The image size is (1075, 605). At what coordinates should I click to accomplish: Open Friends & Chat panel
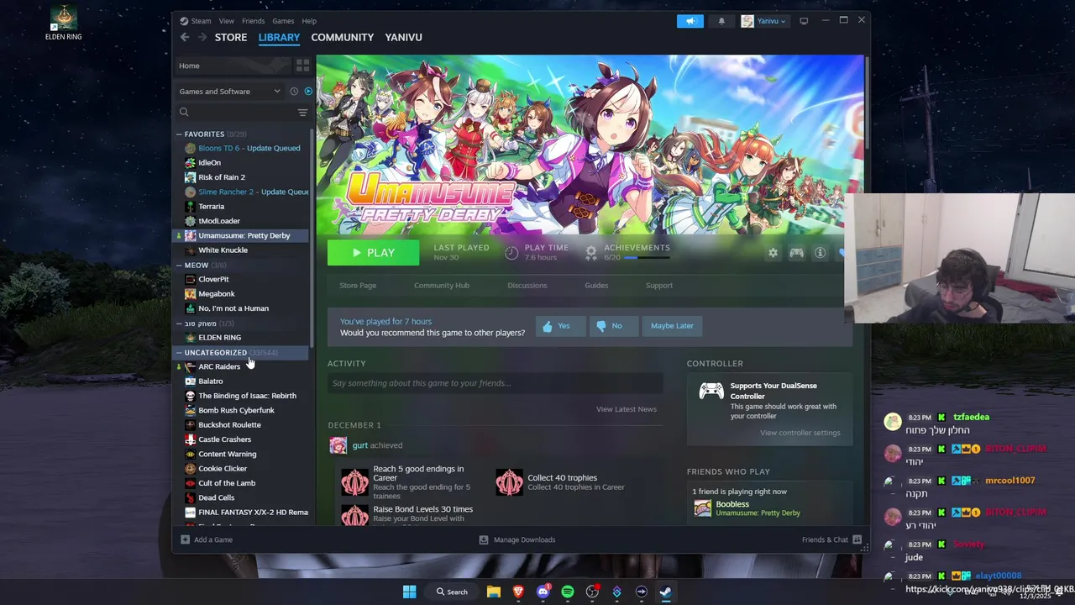click(831, 539)
